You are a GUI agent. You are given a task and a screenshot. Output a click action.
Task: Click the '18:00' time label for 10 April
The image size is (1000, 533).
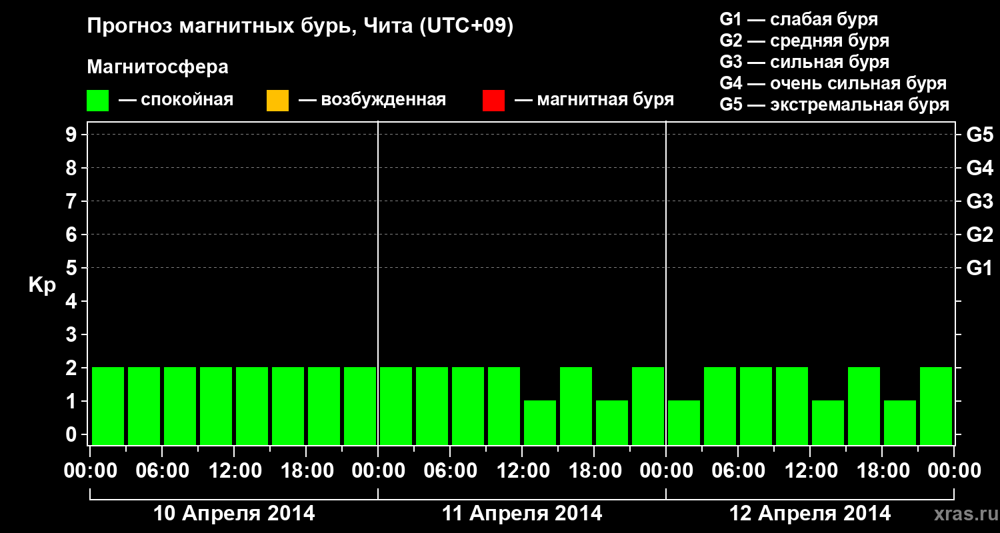pyautogui.click(x=307, y=471)
